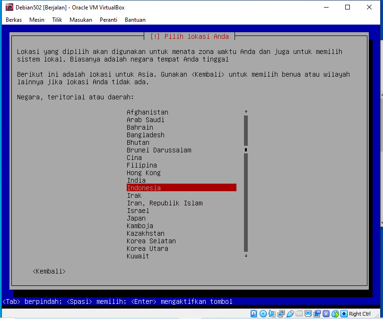The width and height of the screenshot is (383, 319).
Task: Click the CPU virtualization V chip icon
Action: coord(326,313)
